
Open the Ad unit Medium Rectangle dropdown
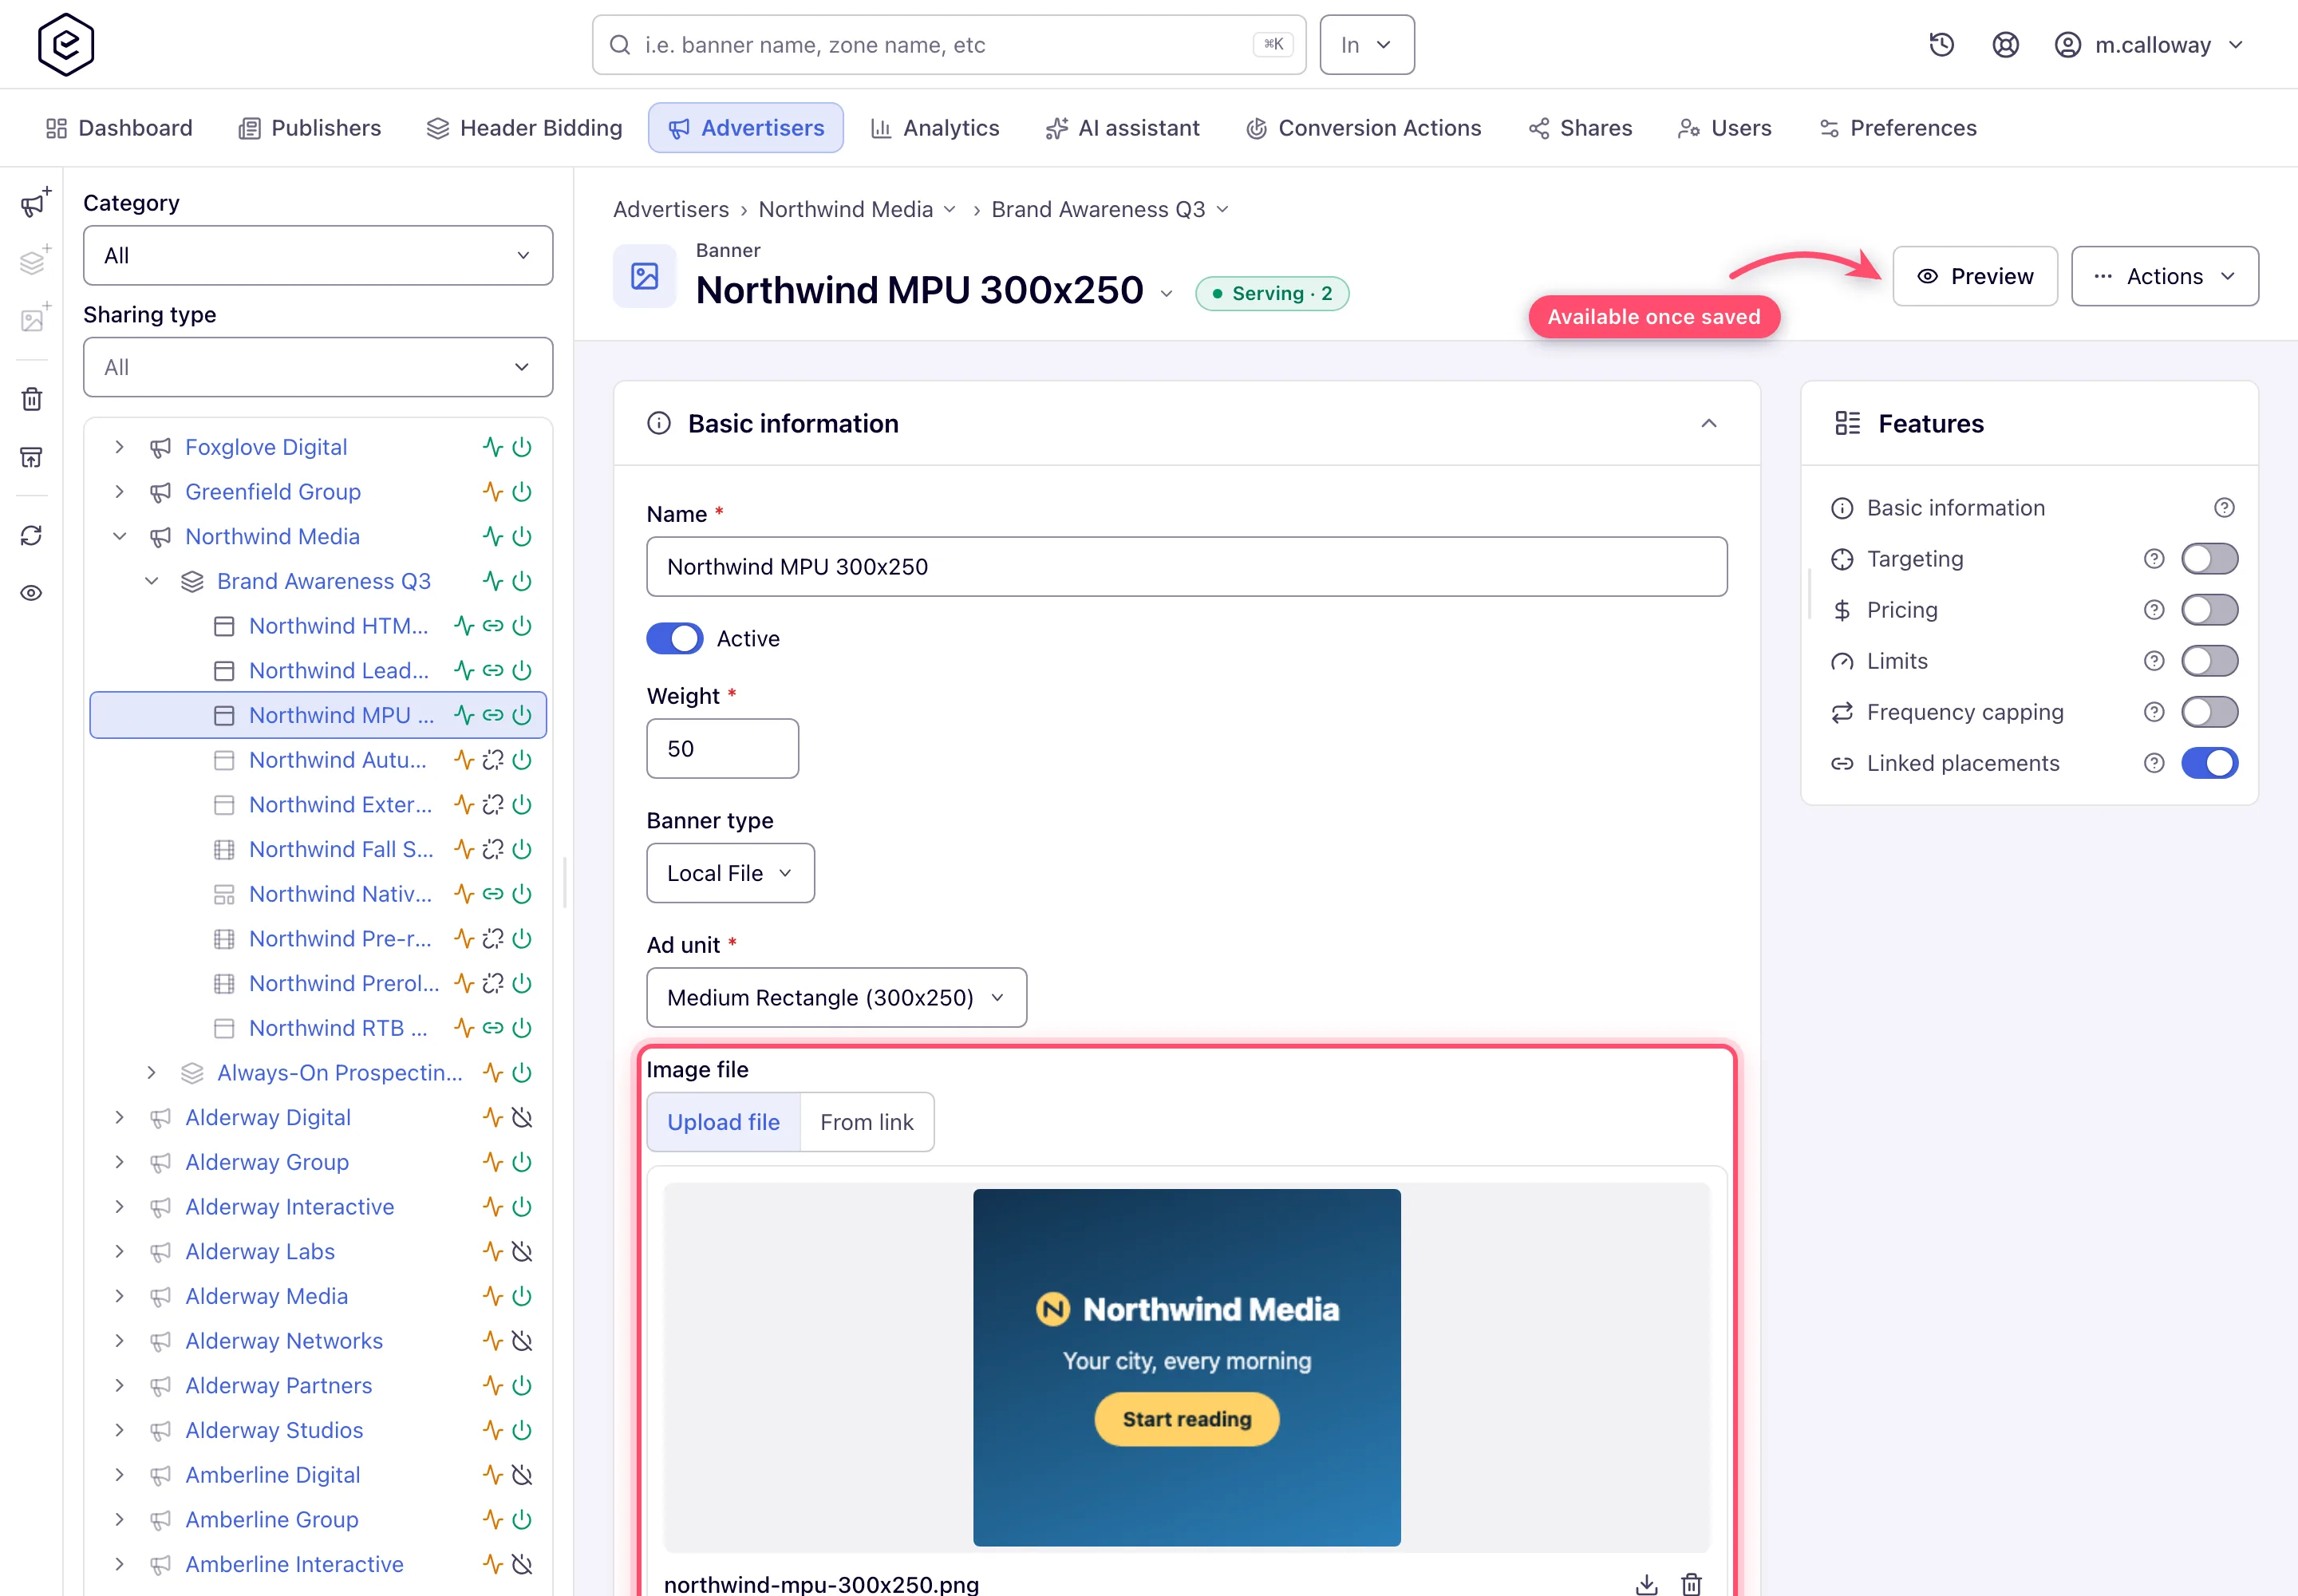(836, 998)
